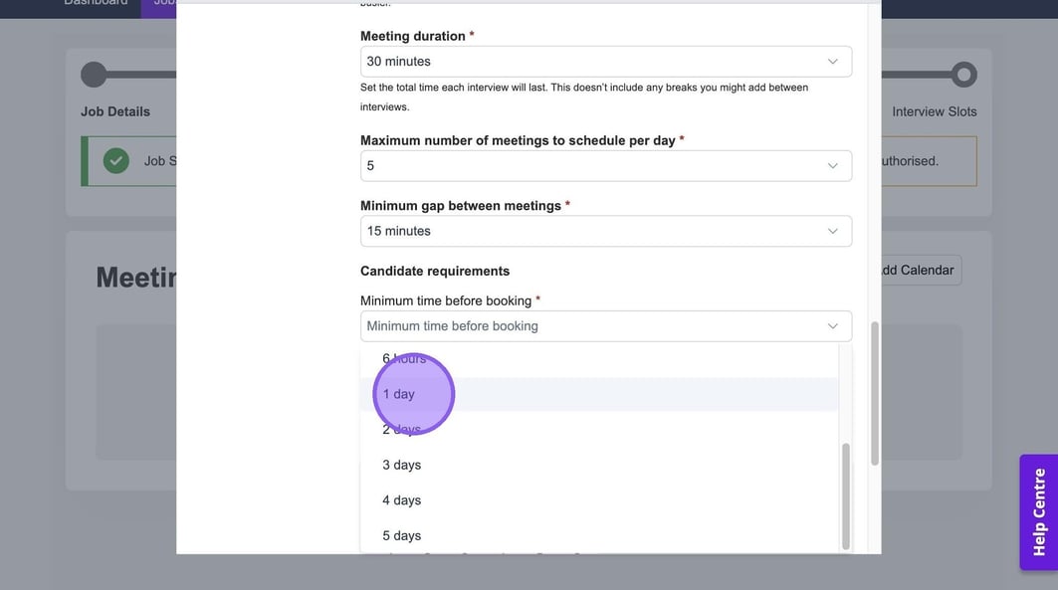Collapse the Minimum time before booking dropdown
Screen dimensions: 1058x590
832,326
